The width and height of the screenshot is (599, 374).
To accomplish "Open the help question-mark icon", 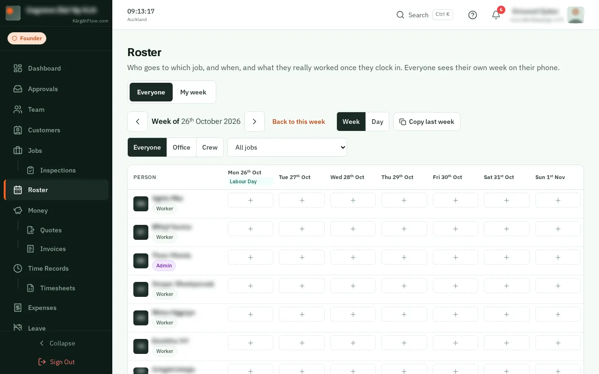I will pos(473,15).
